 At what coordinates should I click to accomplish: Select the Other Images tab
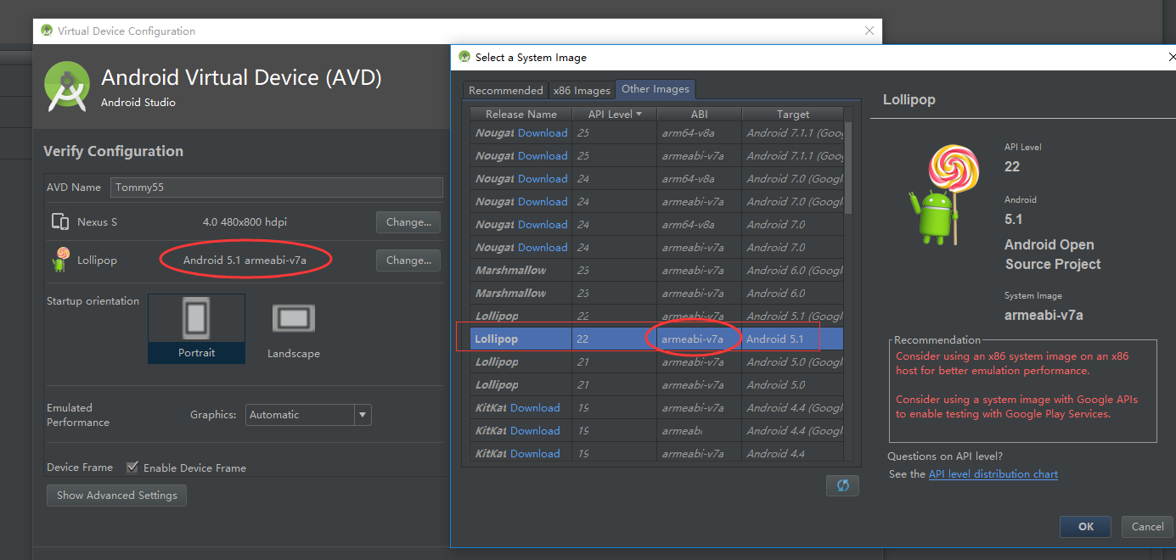click(x=655, y=89)
